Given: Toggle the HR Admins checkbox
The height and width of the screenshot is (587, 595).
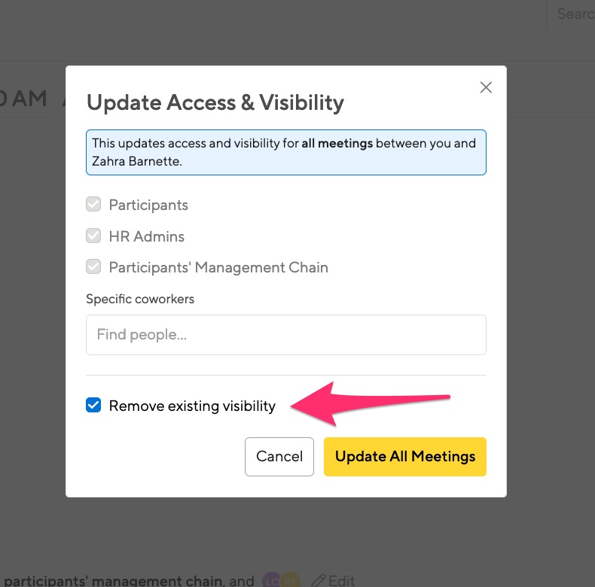Looking at the screenshot, I should tap(93, 236).
